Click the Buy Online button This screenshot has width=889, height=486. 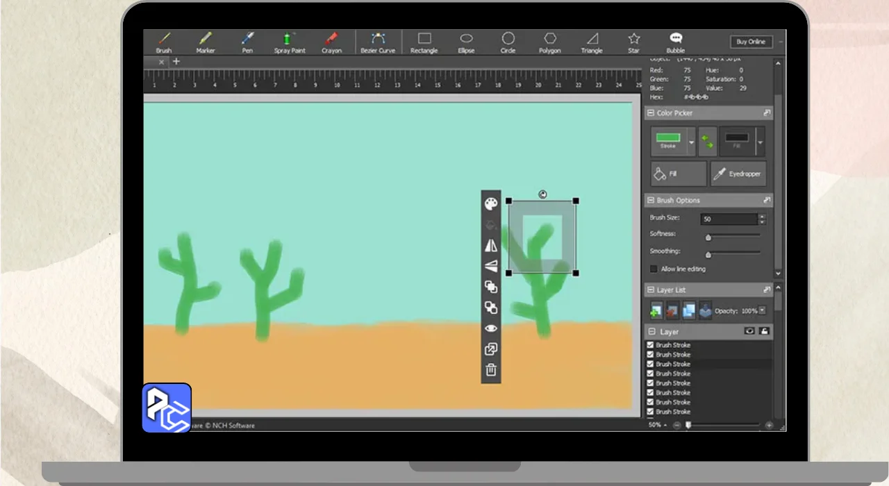(751, 42)
